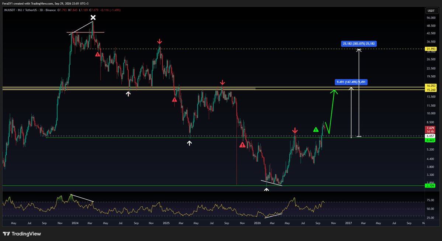
Task: Click the red 7.679 current price label
Action: pos(430,128)
